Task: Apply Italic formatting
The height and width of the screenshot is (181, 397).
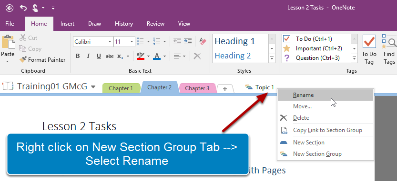Action: click(88, 56)
